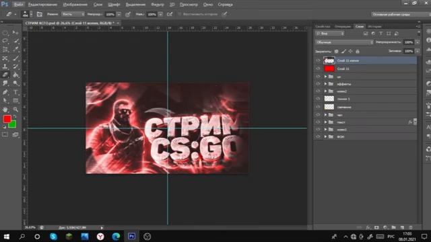Viewport: 431px width, 242px height.
Task: Select the Lasso tool
Action: click(x=5, y=41)
